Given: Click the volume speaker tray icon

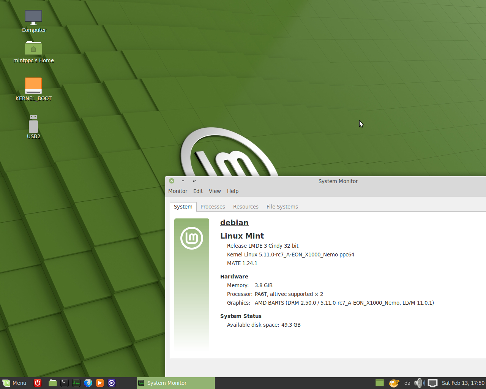Looking at the screenshot, I should pyautogui.click(x=419, y=383).
